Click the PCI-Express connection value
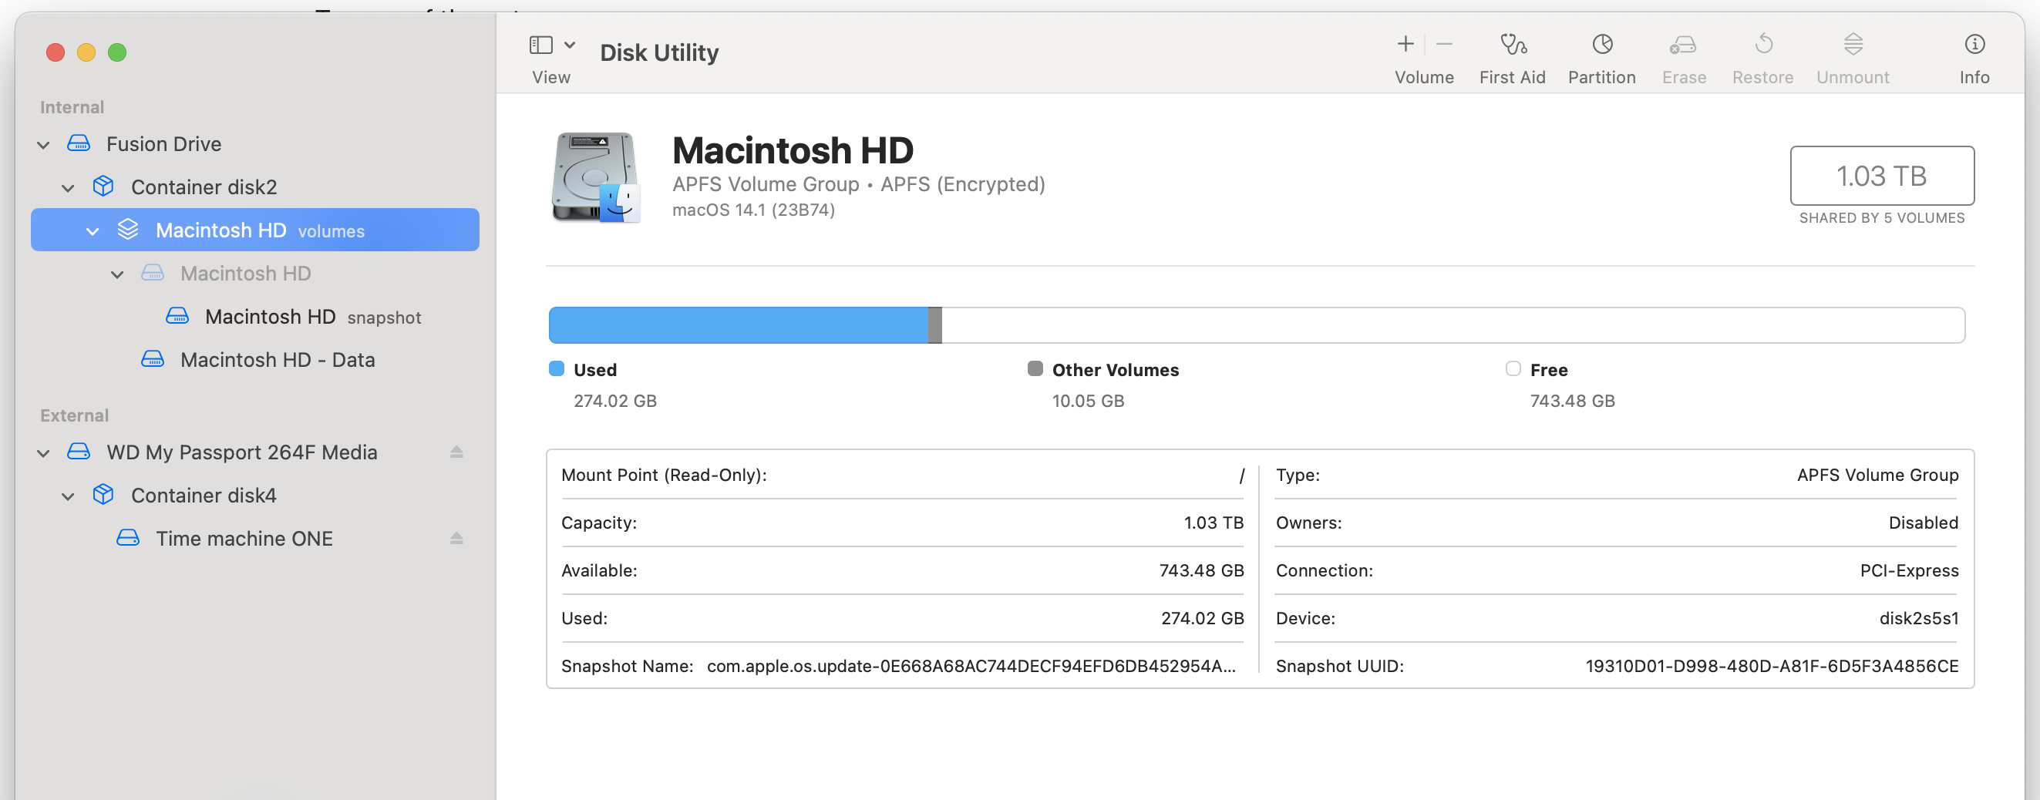Image resolution: width=2040 pixels, height=800 pixels. pos(1910,570)
